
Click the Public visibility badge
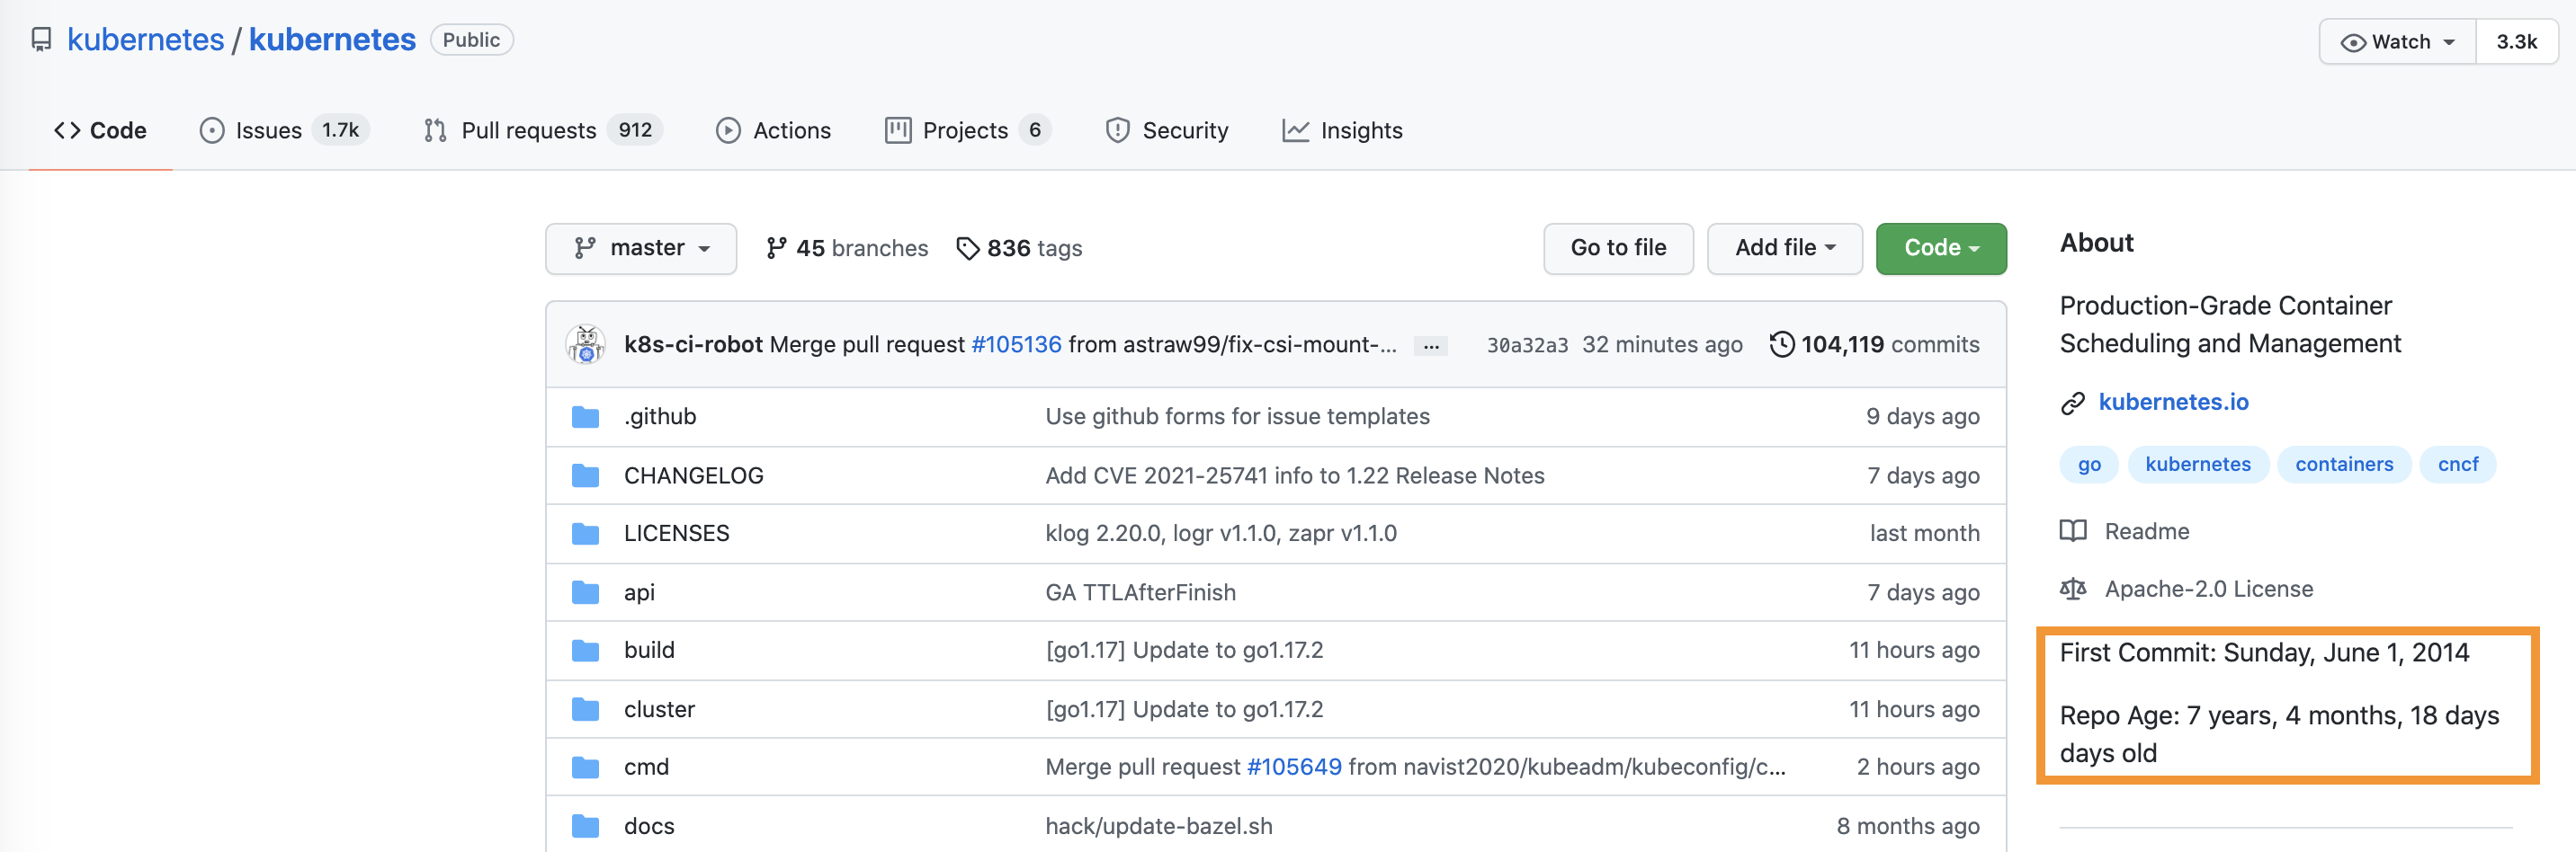471,40
